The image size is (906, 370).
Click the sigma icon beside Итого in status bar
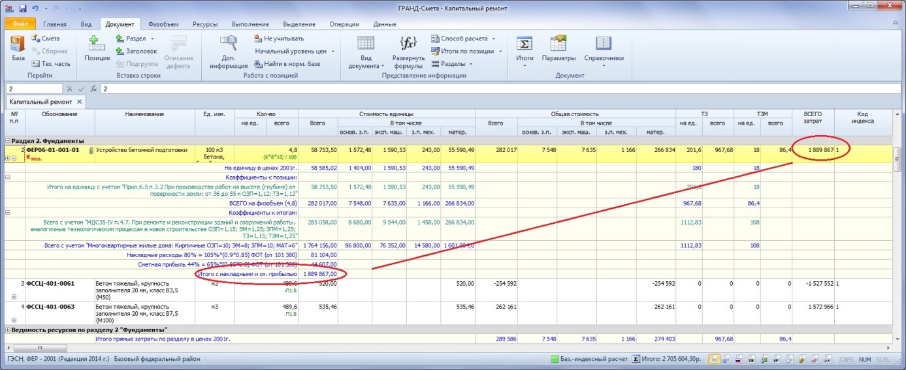pyautogui.click(x=636, y=359)
